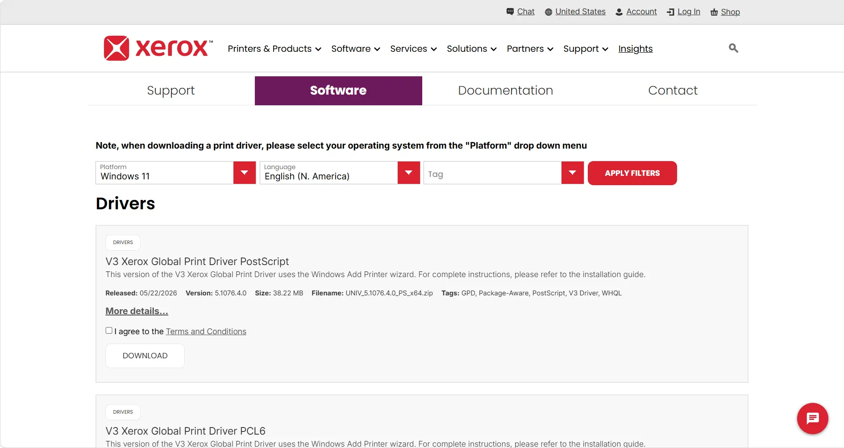844x448 pixels.
Task: Open the floating chat bubble button
Action: (x=812, y=419)
